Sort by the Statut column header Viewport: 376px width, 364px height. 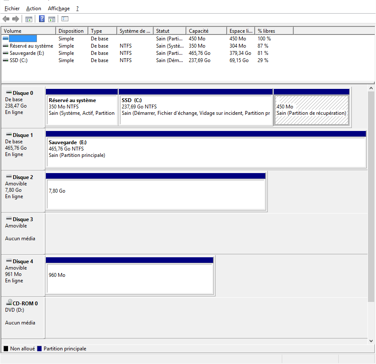click(169, 31)
